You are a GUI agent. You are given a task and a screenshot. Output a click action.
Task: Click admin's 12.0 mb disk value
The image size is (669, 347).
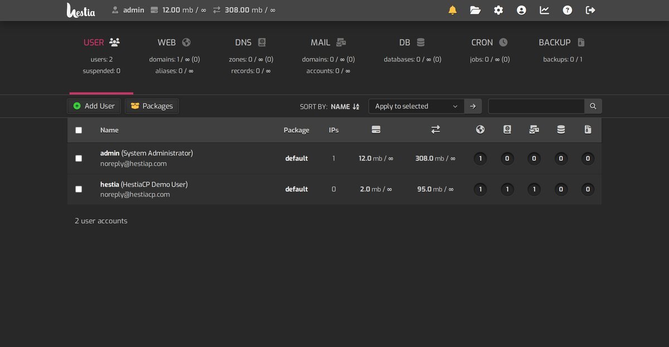(376, 158)
